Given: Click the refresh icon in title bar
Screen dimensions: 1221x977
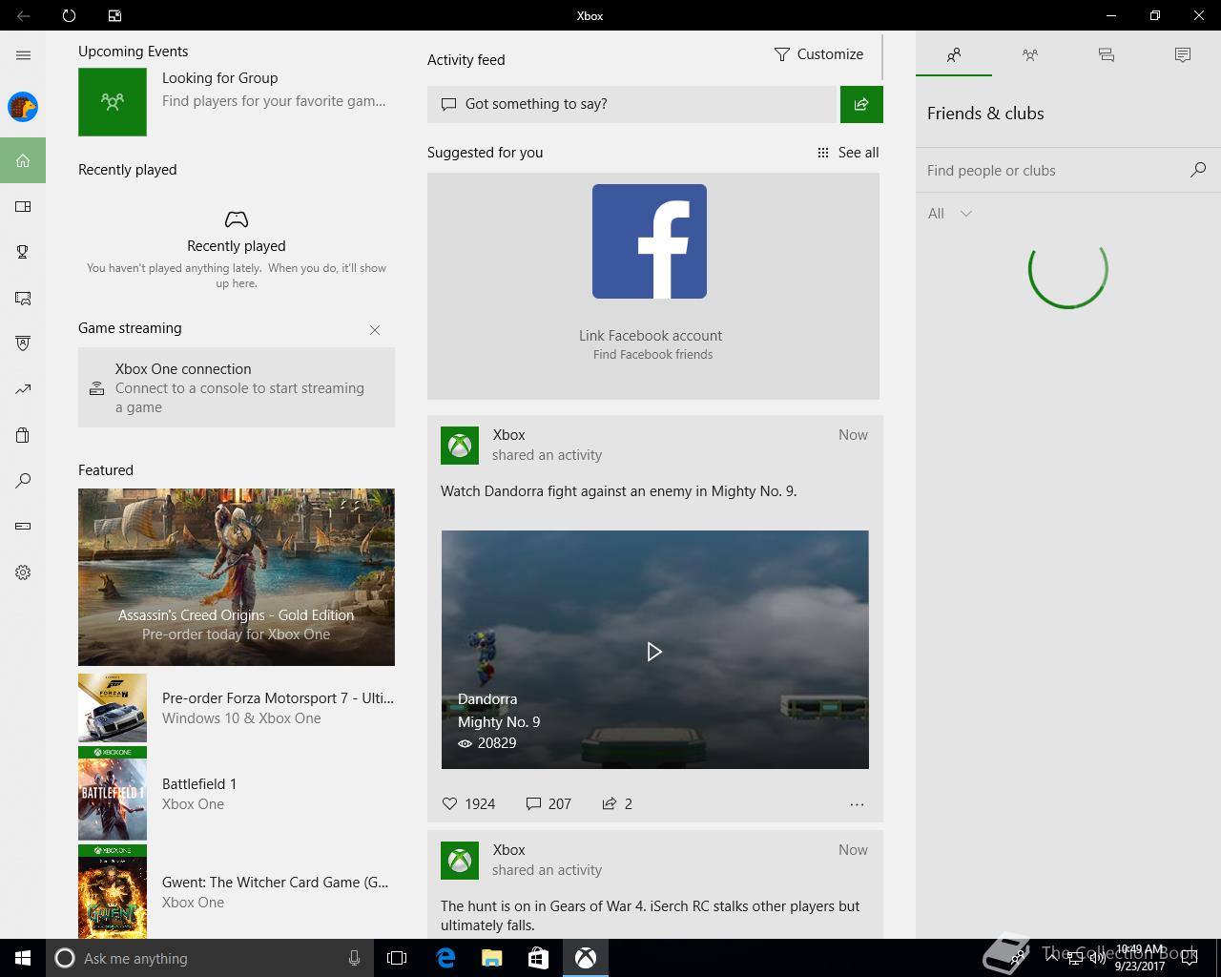Looking at the screenshot, I should click(69, 15).
